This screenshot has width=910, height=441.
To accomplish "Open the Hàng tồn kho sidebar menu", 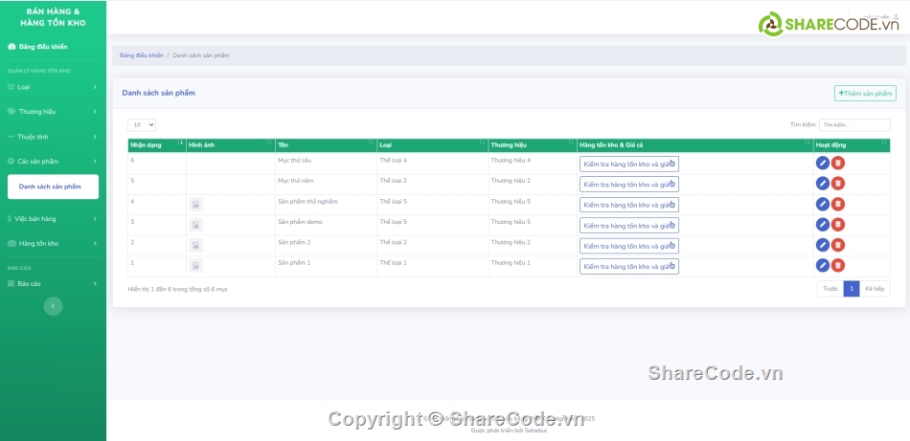I will (x=53, y=244).
